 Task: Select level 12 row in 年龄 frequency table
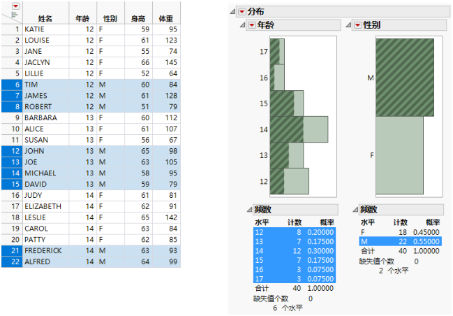click(295, 232)
